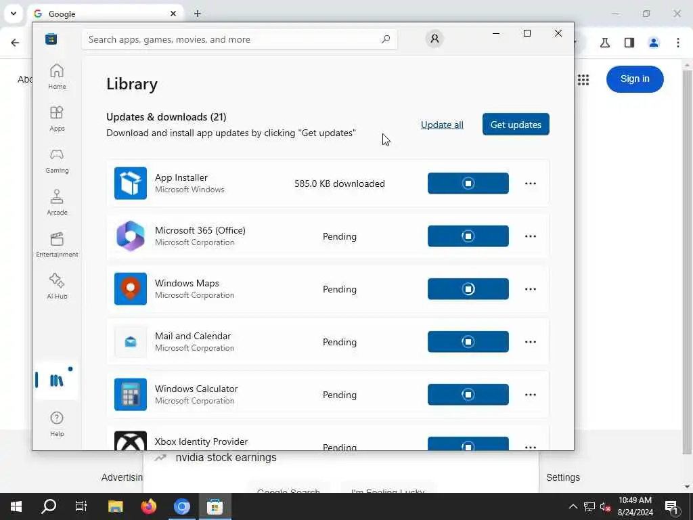The height and width of the screenshot is (520, 693).
Task: Click the Mail and Calendar app icon
Action: coord(131,342)
